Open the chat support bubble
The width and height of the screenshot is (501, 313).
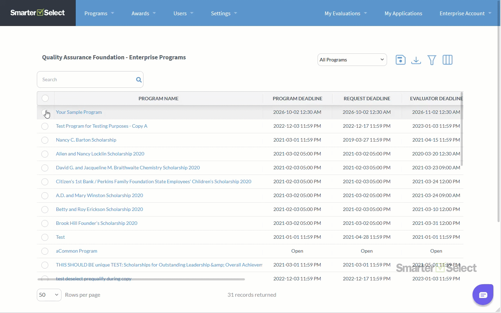(483, 295)
